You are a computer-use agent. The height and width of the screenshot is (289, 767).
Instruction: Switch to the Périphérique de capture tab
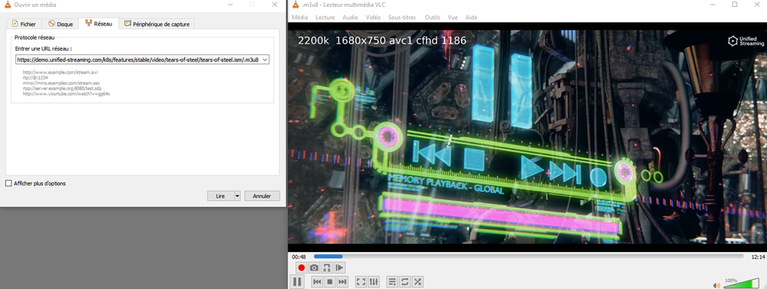tap(159, 24)
